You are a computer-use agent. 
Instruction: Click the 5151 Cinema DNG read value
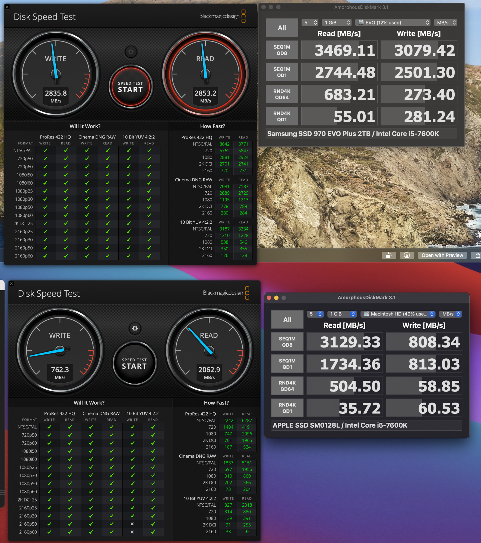[247, 463]
